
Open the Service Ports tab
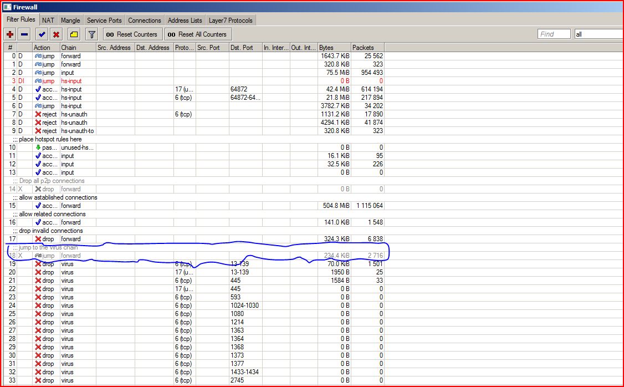pyautogui.click(x=104, y=21)
